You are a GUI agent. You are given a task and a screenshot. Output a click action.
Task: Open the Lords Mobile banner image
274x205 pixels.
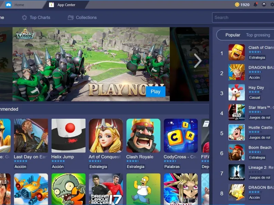pyautogui.click(x=91, y=64)
